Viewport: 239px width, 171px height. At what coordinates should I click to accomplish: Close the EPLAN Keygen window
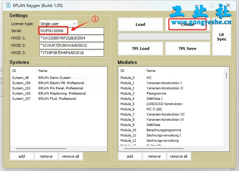coord(228,5)
